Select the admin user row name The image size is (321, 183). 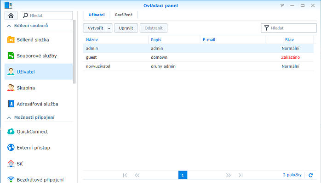[92, 49]
